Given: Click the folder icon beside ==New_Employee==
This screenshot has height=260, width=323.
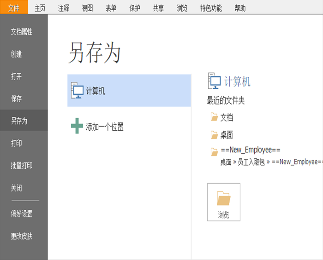Looking at the screenshot, I should 214,152.
